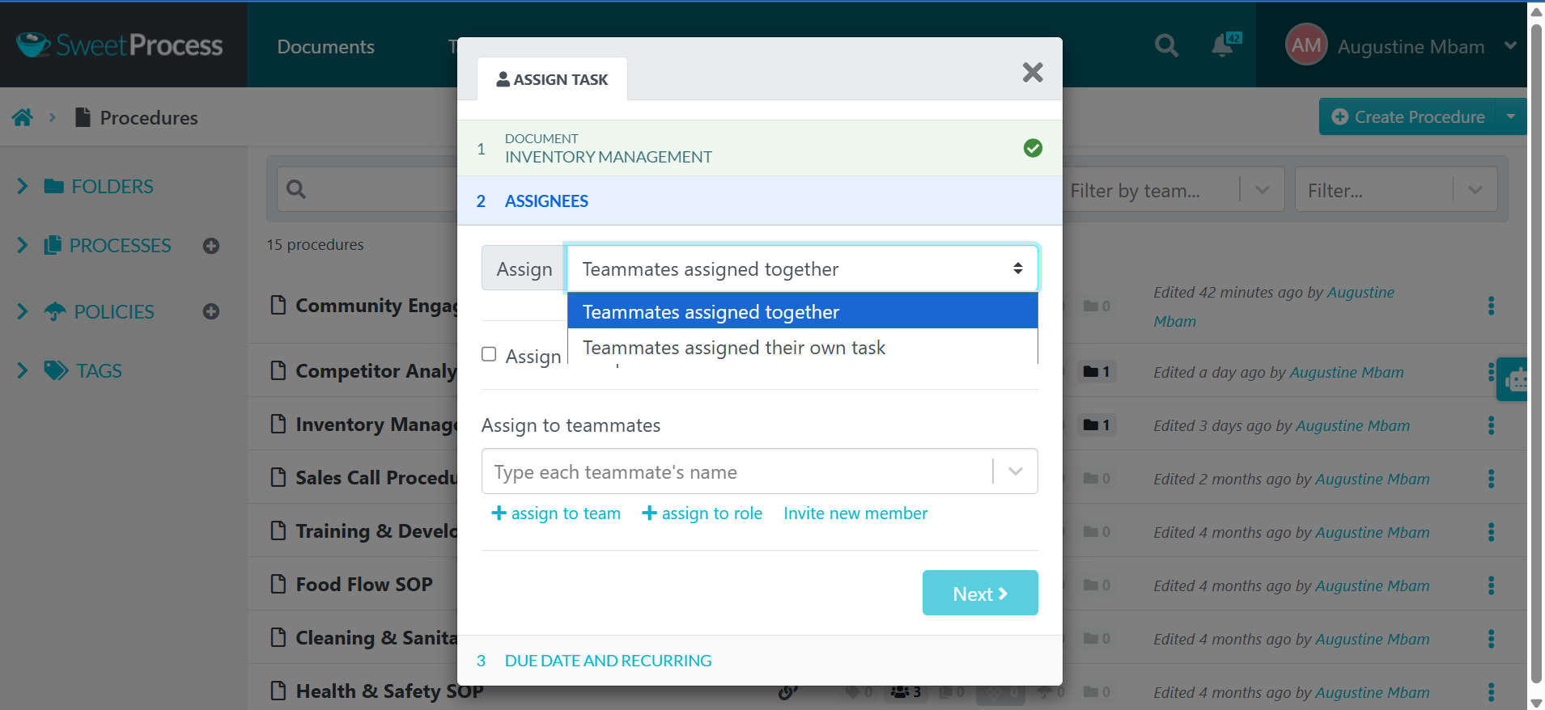Tick the Assign checkbox in the dialog

pyautogui.click(x=489, y=354)
